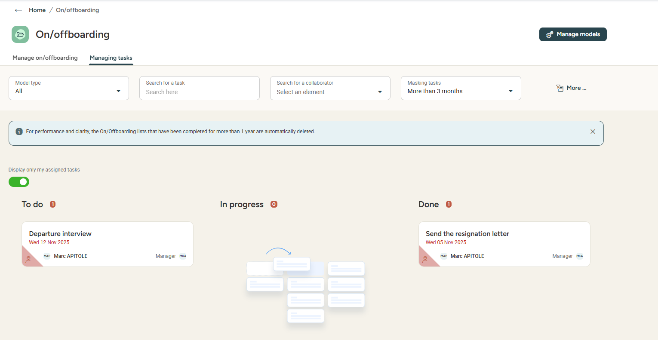Select the Managing tasks tab
The width and height of the screenshot is (658, 340).
point(111,58)
